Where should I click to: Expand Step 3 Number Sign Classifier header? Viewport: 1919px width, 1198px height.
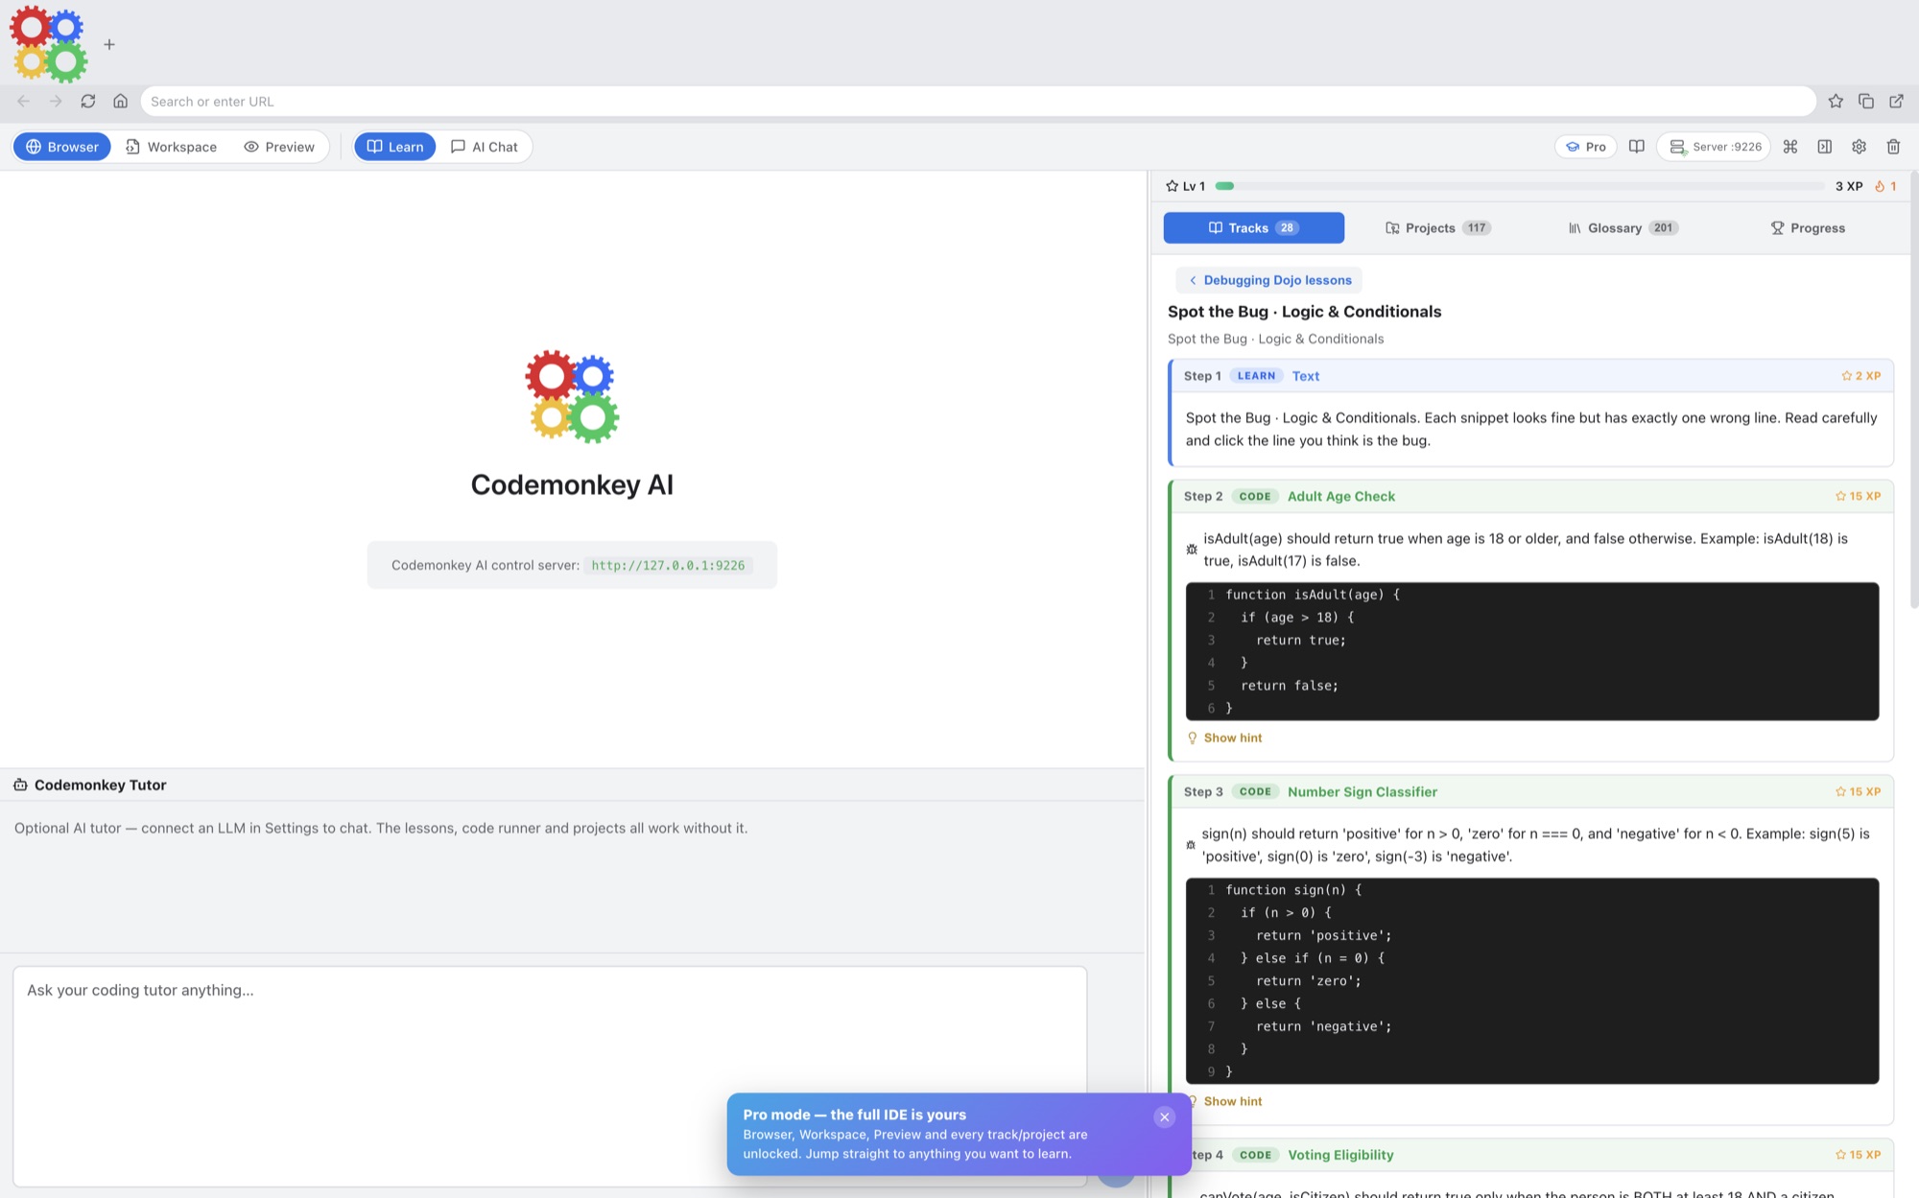1531,791
